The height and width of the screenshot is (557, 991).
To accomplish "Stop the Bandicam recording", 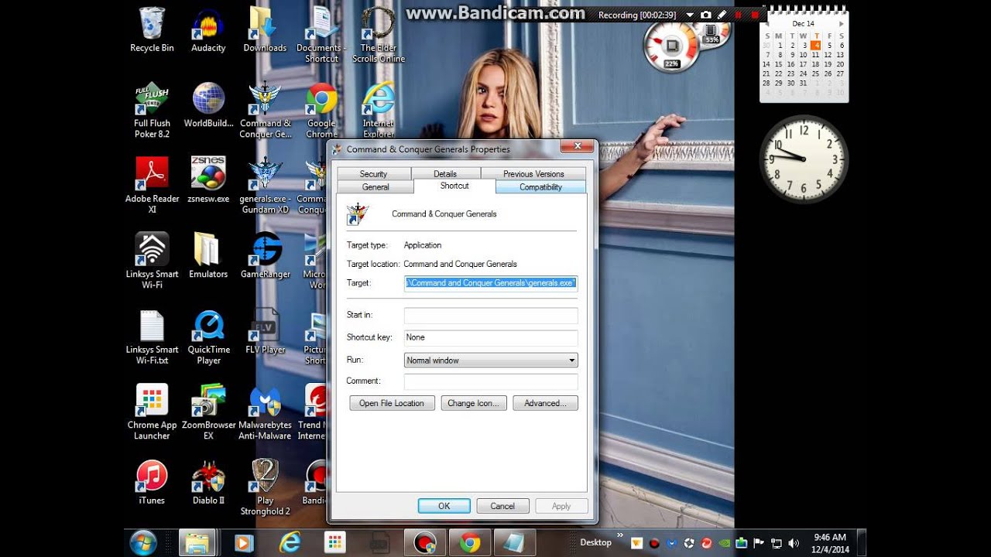I will [754, 15].
